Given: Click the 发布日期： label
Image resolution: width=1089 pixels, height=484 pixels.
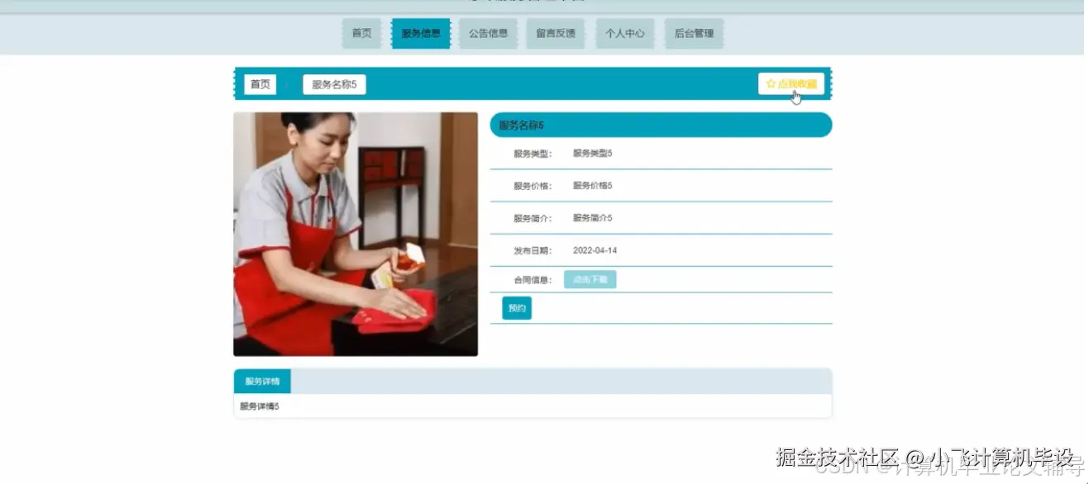Looking at the screenshot, I should (533, 250).
